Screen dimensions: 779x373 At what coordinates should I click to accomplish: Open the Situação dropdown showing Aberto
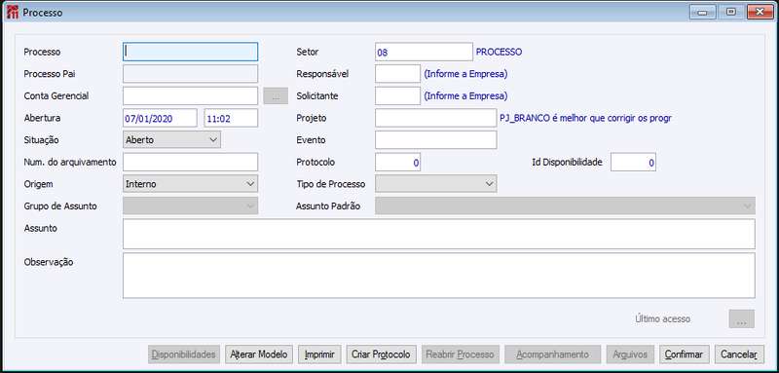171,140
